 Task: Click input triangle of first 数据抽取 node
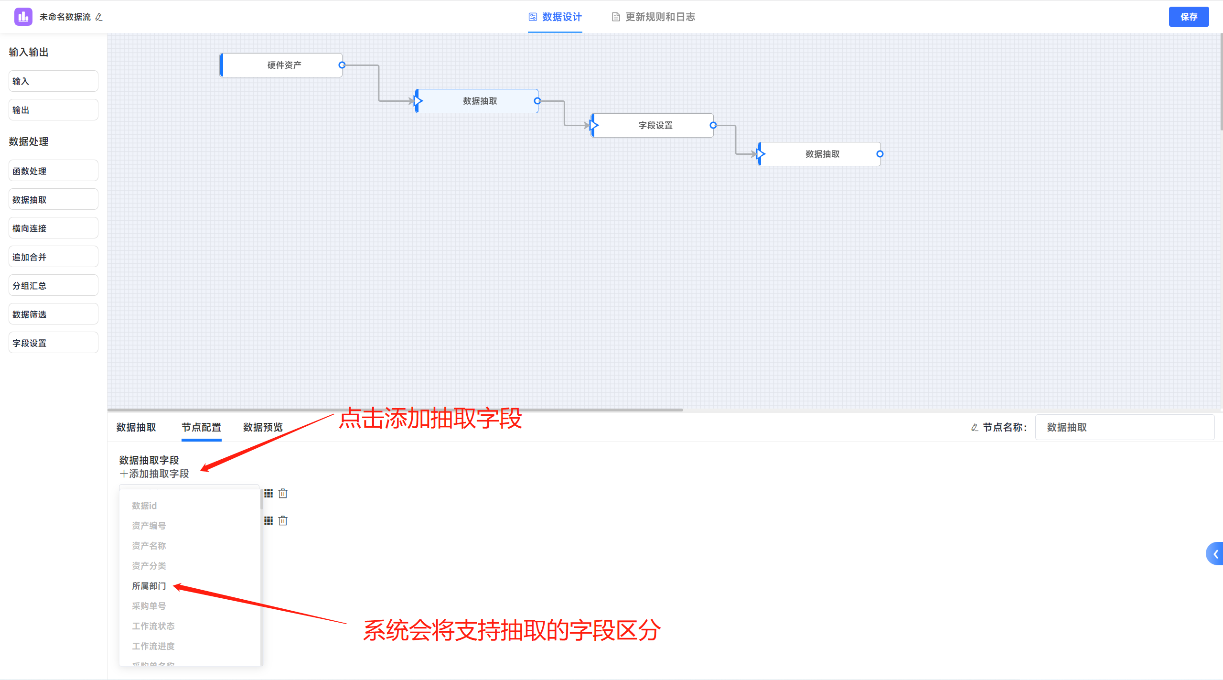tap(418, 101)
